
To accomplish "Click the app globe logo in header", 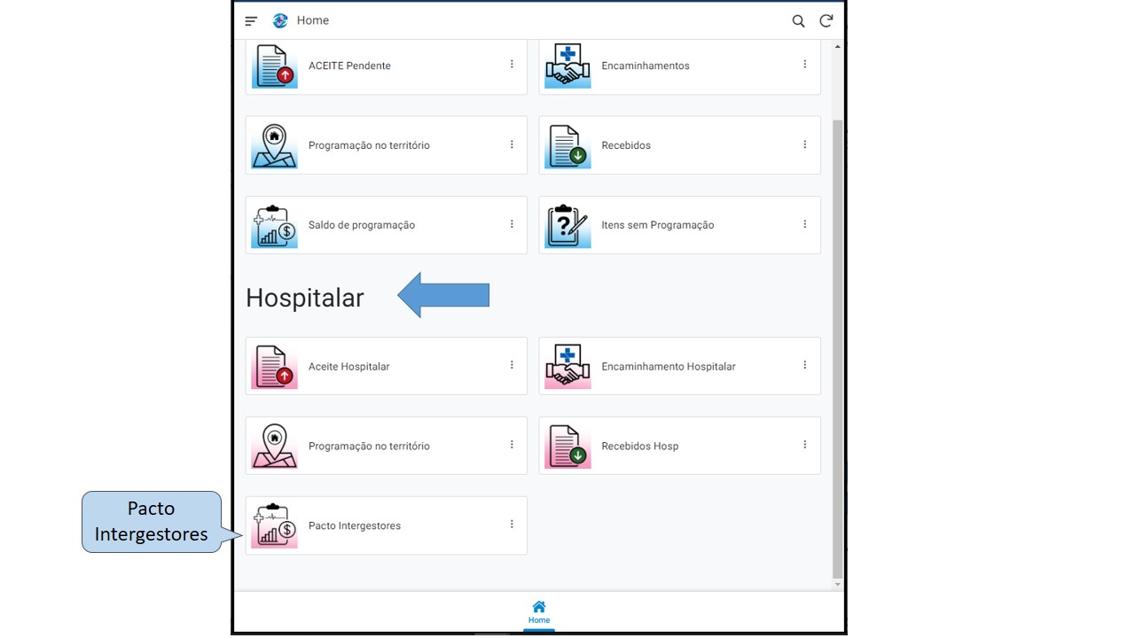I will (x=280, y=21).
